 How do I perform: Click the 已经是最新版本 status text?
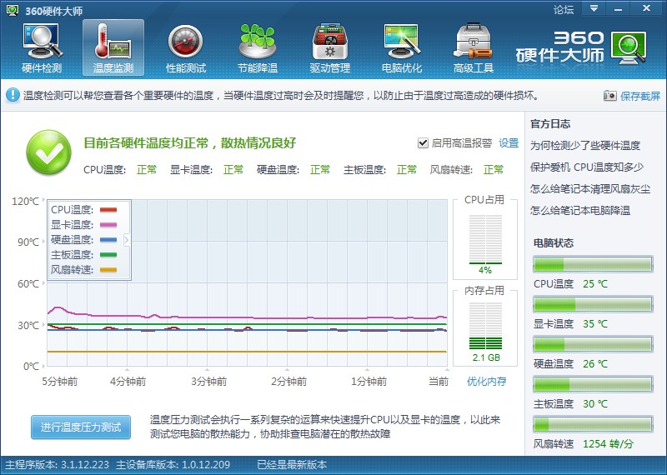(x=292, y=464)
